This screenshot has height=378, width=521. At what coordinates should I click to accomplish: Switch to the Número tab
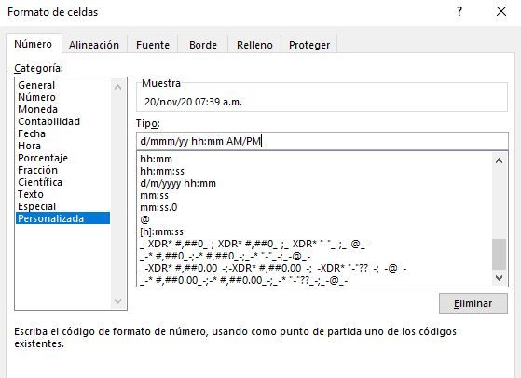(x=34, y=44)
